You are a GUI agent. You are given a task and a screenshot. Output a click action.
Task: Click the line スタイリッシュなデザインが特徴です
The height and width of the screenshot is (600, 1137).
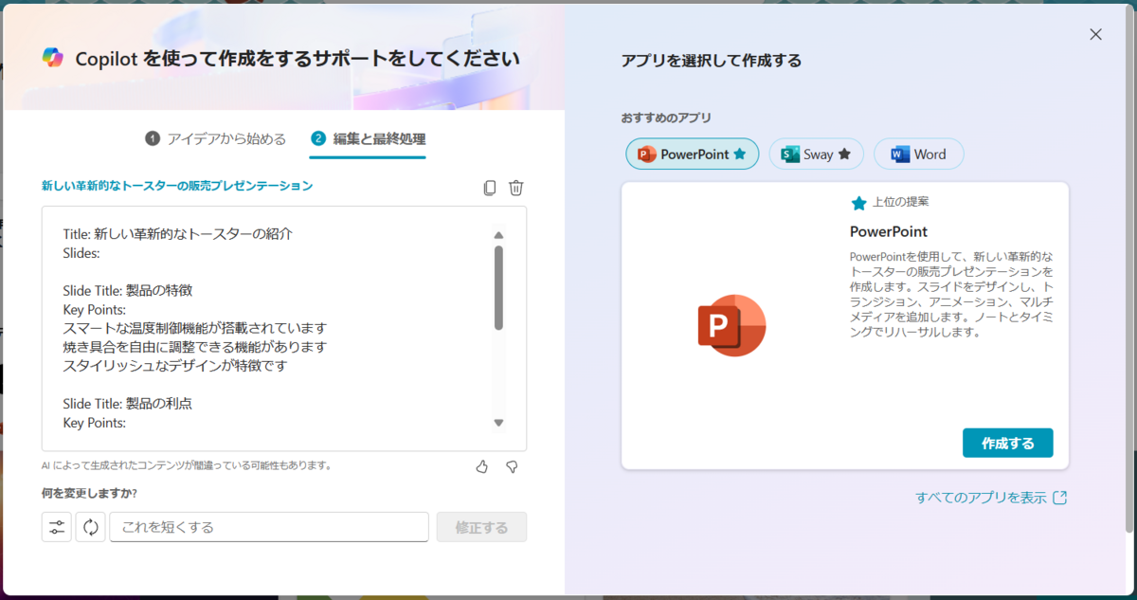[174, 366]
